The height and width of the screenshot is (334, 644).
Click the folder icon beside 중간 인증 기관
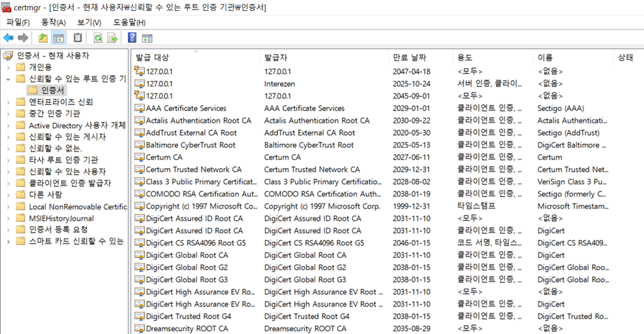pos(21,114)
